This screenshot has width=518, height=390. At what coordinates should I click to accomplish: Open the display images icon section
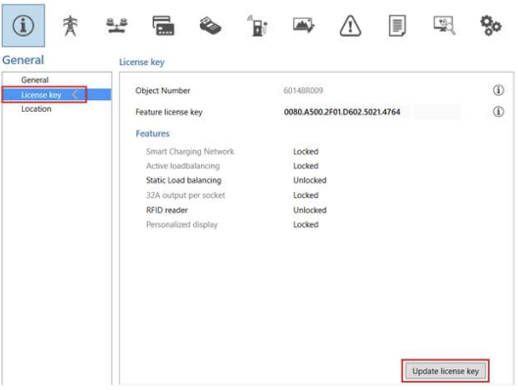[303, 27]
